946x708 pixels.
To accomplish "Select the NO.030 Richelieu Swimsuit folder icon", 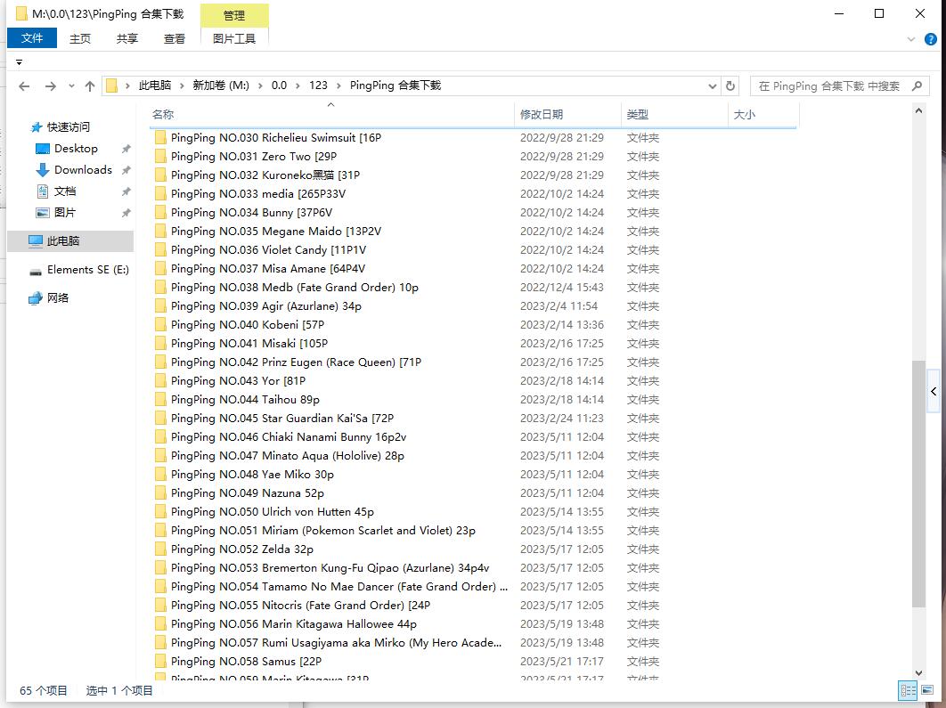I will point(159,137).
